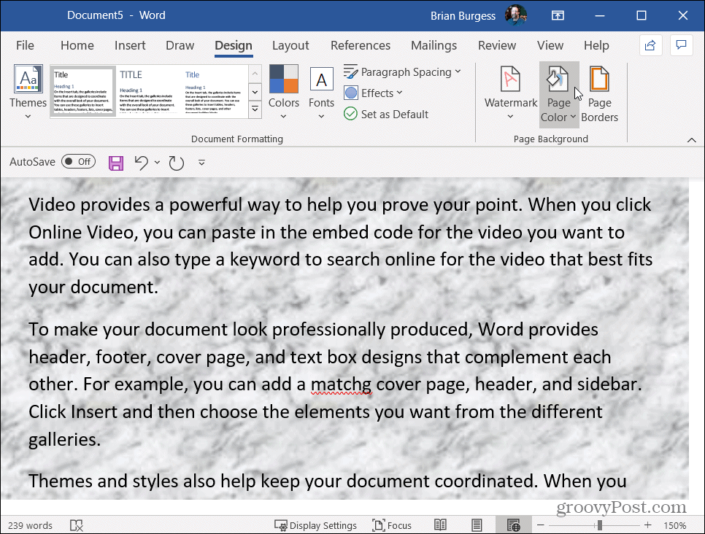Screen dimensions: 705x534
Task: Expand the Undo history arrow
Action: point(157,162)
